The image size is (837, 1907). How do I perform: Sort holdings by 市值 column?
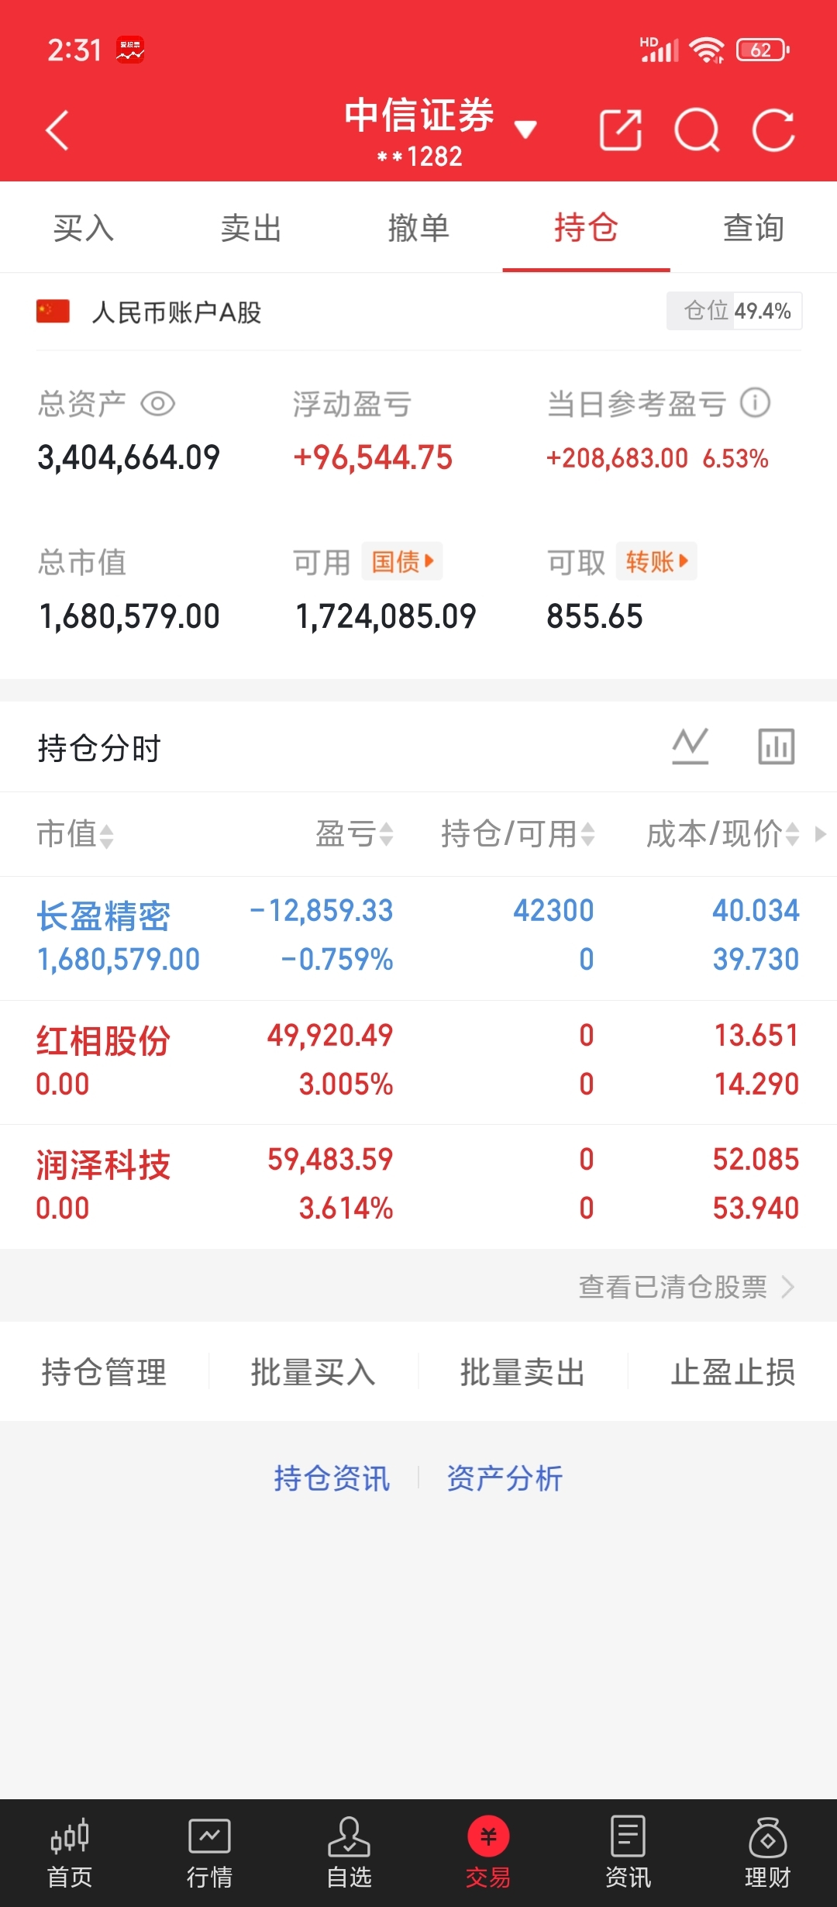coord(75,834)
